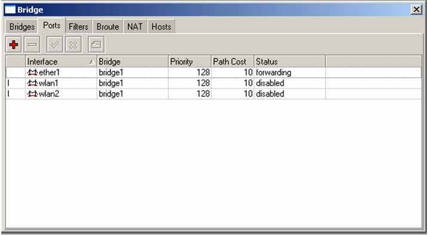428x235 pixels.
Task: Click the red plus Add button
Action: point(14,45)
